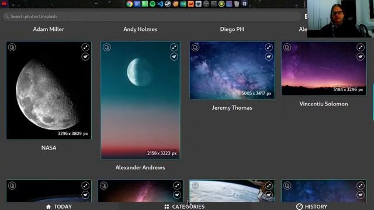The width and height of the screenshot is (374, 210).
Task: Click the copy icon on Vincentiu Solomon's purple sky photo
Action: (x=287, y=47)
